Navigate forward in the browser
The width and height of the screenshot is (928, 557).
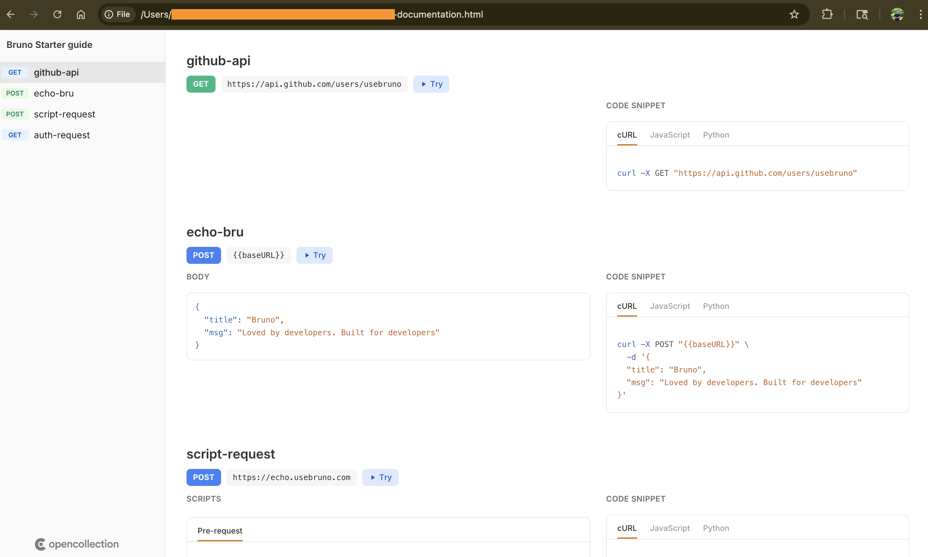pos(34,14)
